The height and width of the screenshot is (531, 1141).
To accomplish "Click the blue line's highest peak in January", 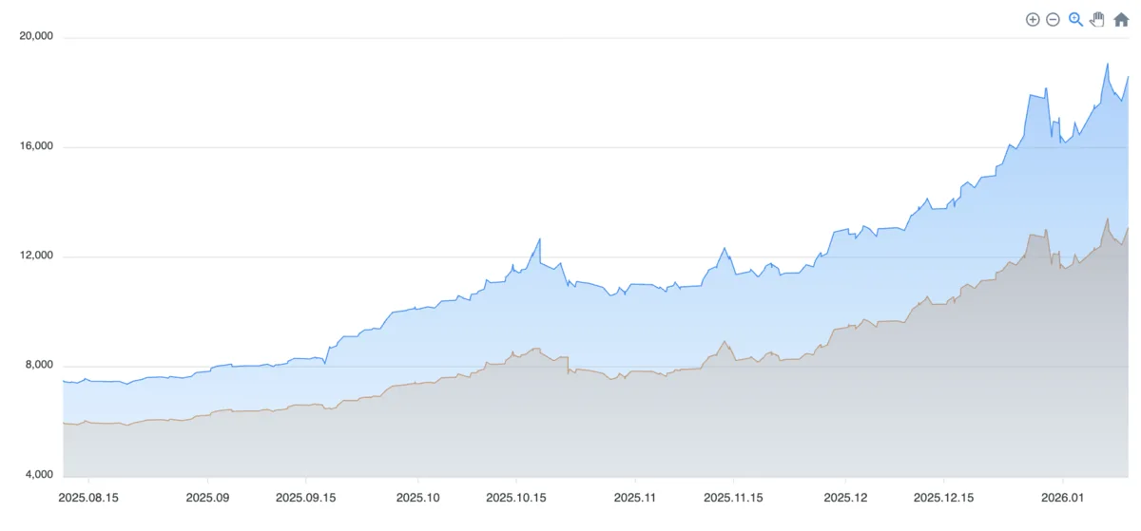I will point(1107,64).
